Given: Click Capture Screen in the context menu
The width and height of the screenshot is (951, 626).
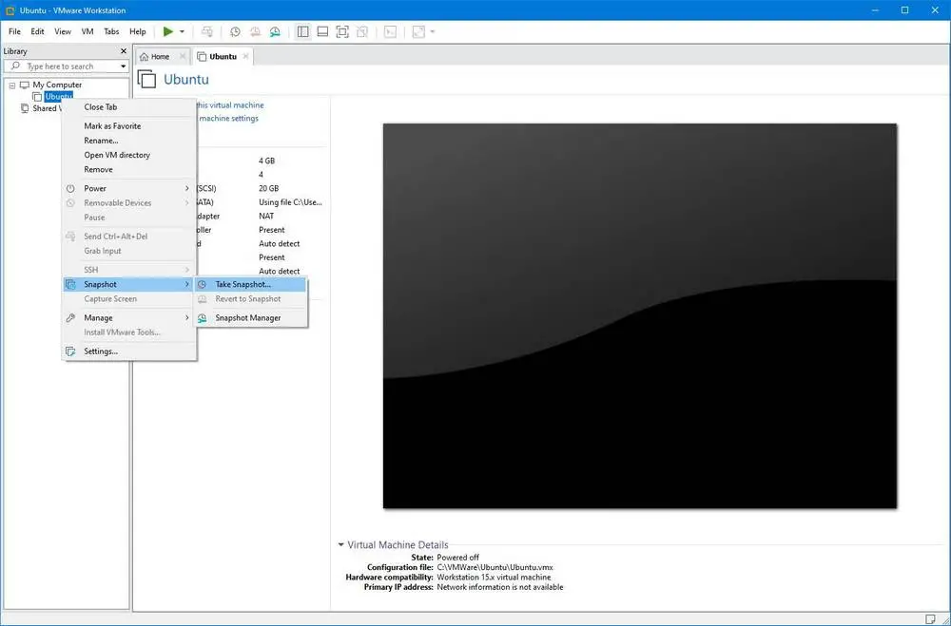Looking at the screenshot, I should (129, 299).
